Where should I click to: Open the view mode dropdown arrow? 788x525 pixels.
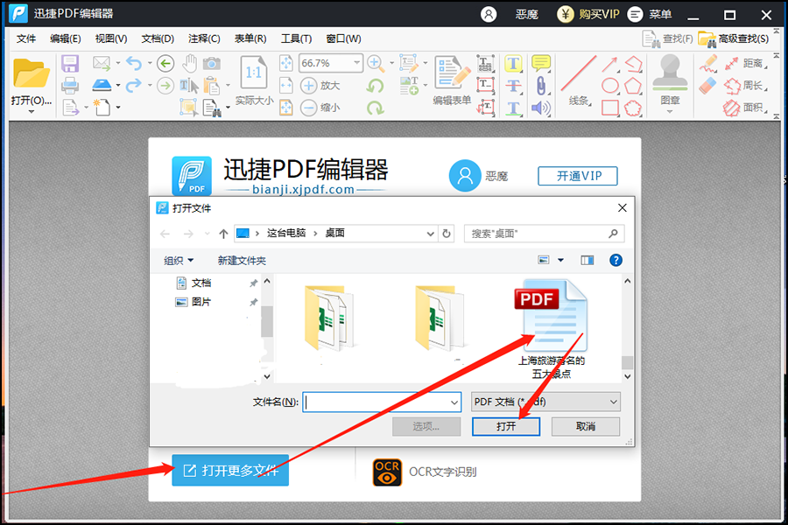coord(561,260)
